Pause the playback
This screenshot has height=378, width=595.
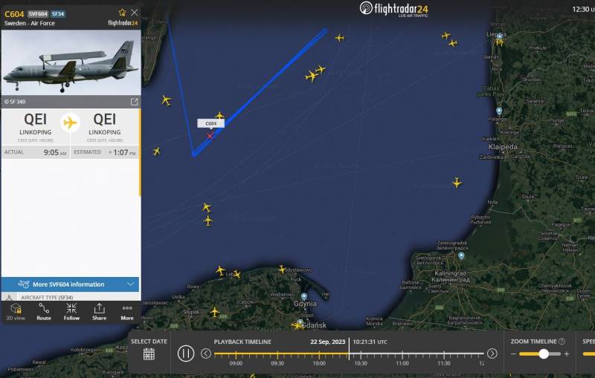pyautogui.click(x=186, y=353)
